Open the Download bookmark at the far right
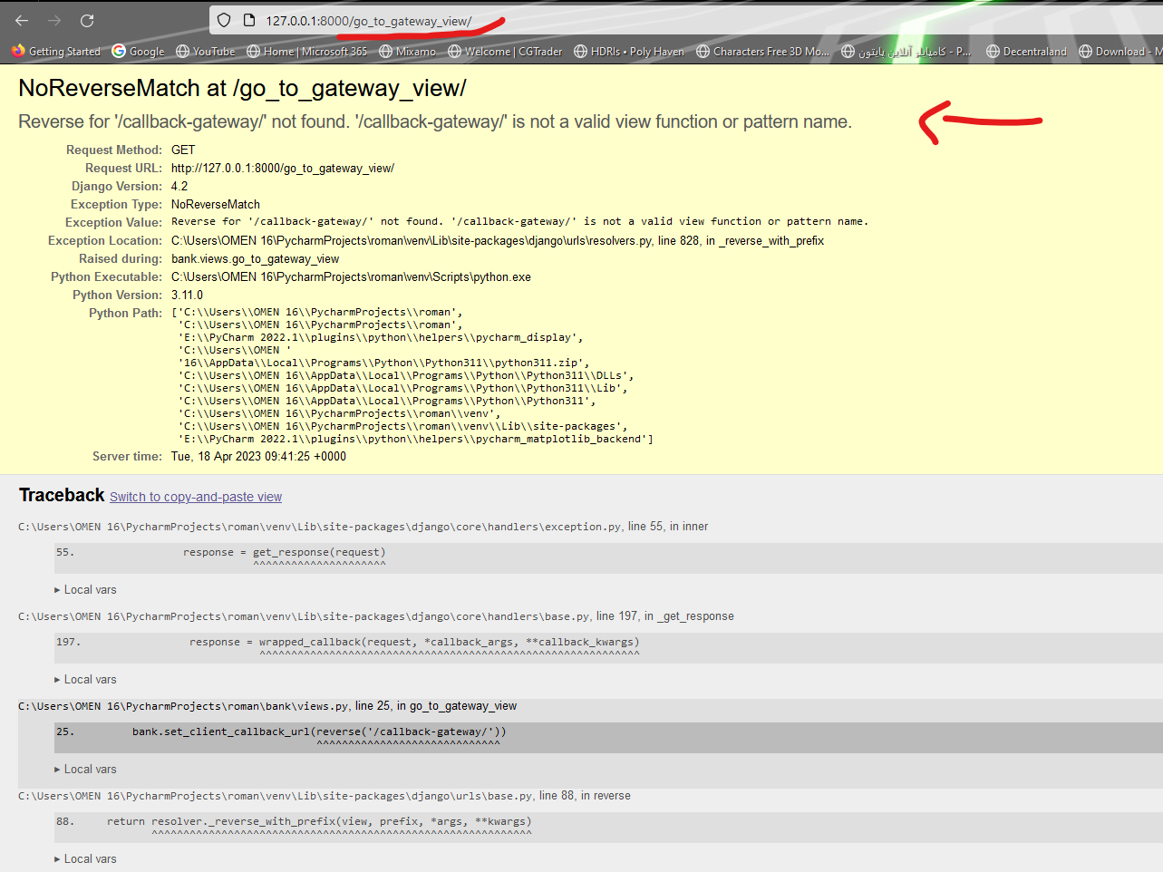 point(1083,52)
